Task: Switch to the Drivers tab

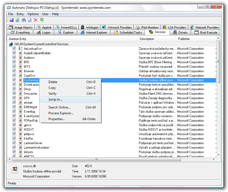Action: [x=180, y=32]
